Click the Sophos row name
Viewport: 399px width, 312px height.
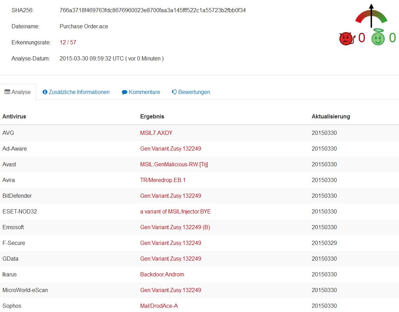pos(12,306)
